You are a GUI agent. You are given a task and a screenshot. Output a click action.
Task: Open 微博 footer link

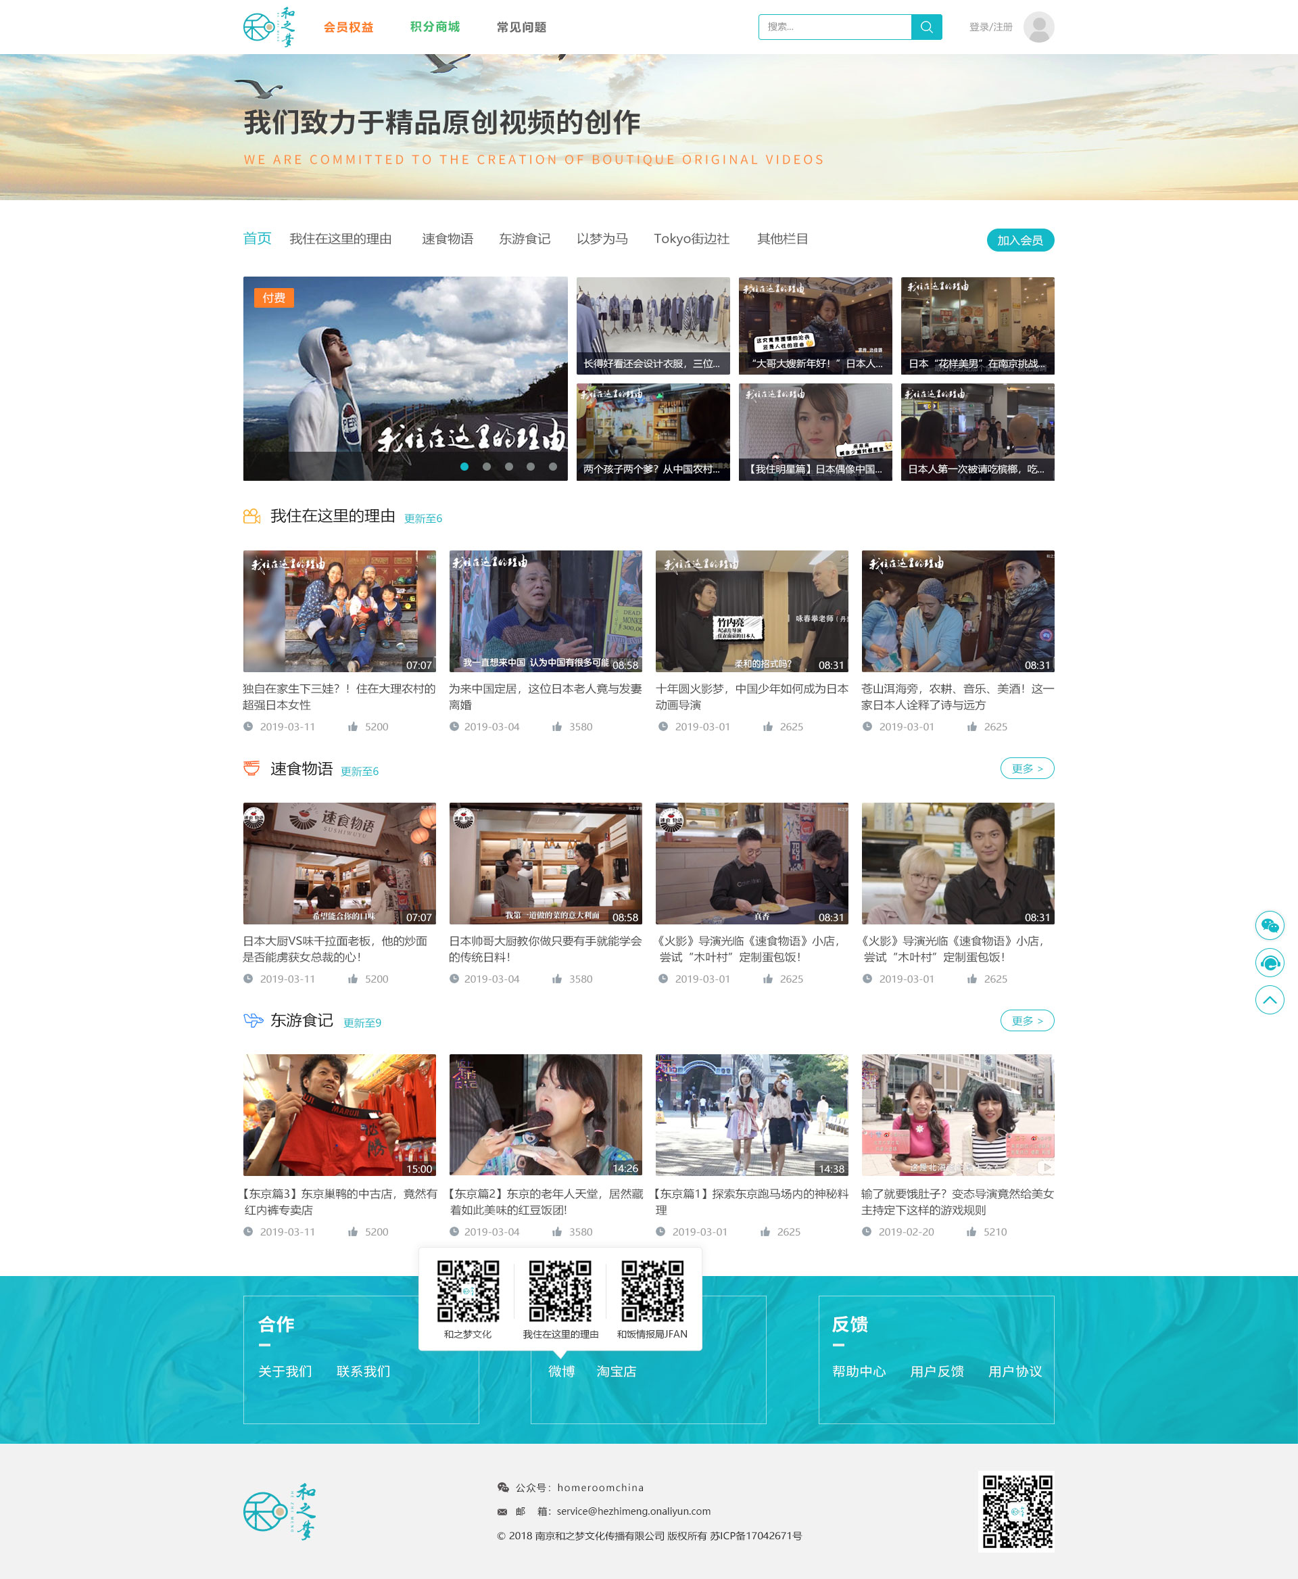tap(562, 1371)
